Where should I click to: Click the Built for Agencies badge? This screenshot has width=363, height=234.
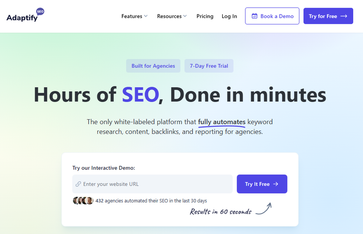click(x=153, y=66)
